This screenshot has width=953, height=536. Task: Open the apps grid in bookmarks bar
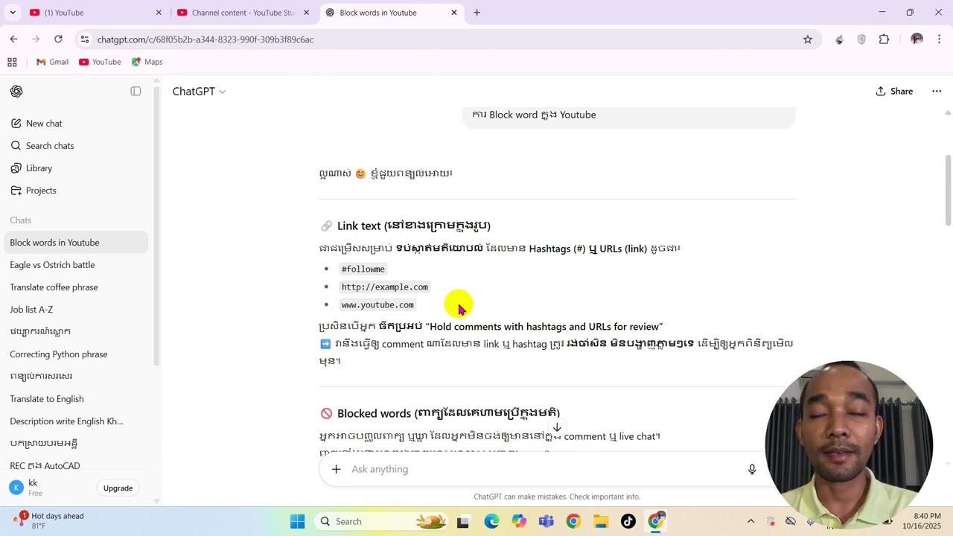pos(12,62)
